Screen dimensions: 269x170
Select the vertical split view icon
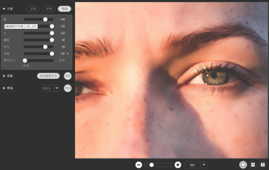coord(263,164)
